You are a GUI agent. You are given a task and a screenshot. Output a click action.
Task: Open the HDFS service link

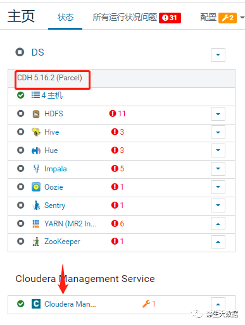pos(54,114)
